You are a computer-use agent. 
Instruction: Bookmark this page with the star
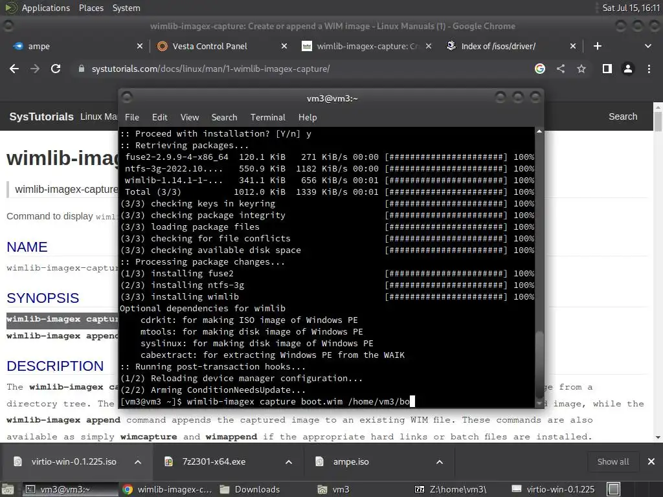tap(581, 69)
